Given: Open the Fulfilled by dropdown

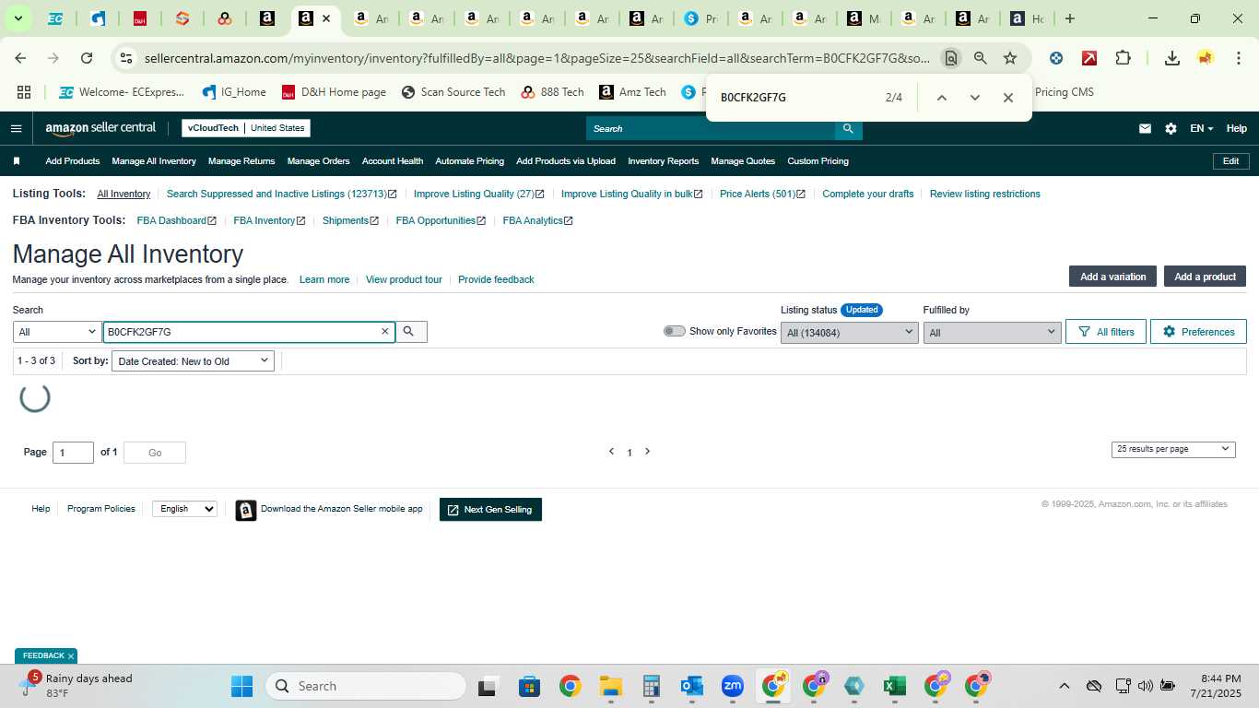Looking at the screenshot, I should tap(992, 333).
